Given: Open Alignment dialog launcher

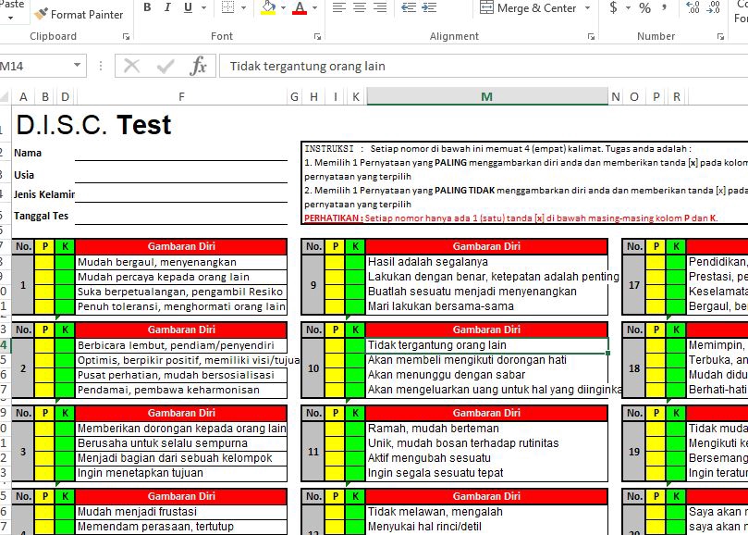Looking at the screenshot, I should (591, 36).
